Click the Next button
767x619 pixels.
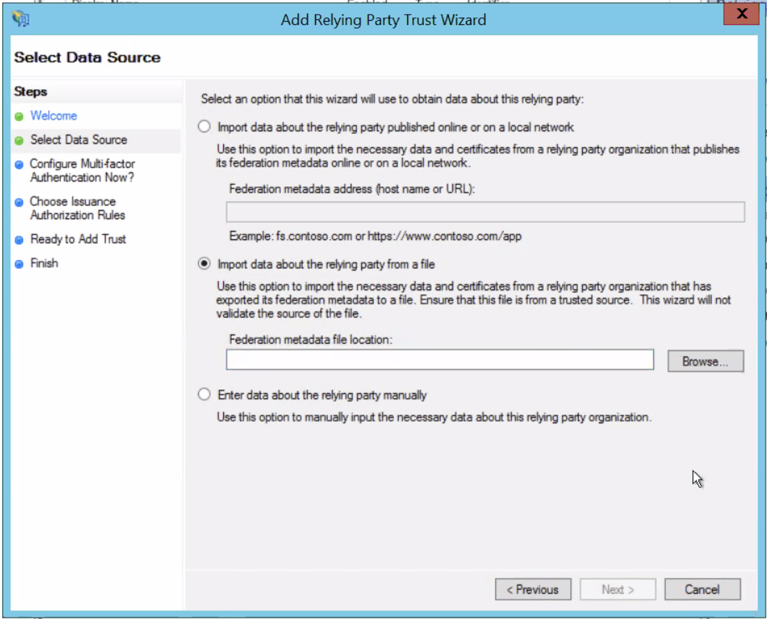tap(618, 589)
